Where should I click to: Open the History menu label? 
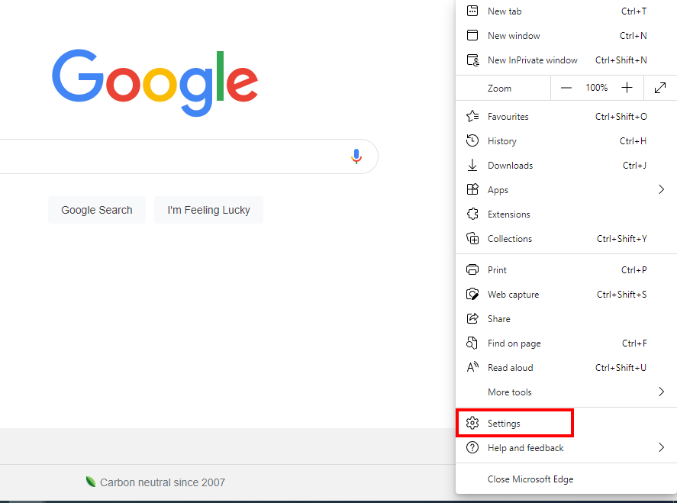501,141
